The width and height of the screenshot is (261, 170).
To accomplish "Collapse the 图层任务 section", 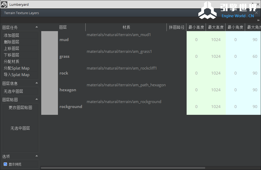I will coord(37,27).
